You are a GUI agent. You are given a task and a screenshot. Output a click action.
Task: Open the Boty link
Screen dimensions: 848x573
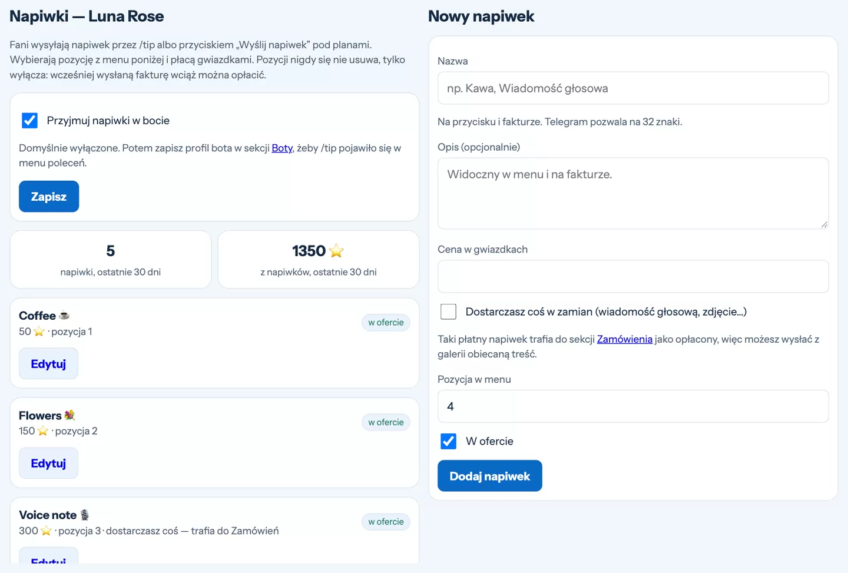click(282, 148)
